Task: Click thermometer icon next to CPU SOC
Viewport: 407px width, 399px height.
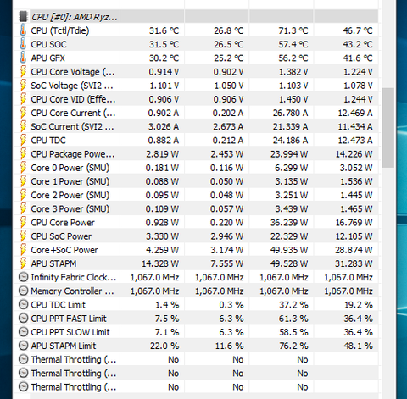Action: tap(23, 44)
